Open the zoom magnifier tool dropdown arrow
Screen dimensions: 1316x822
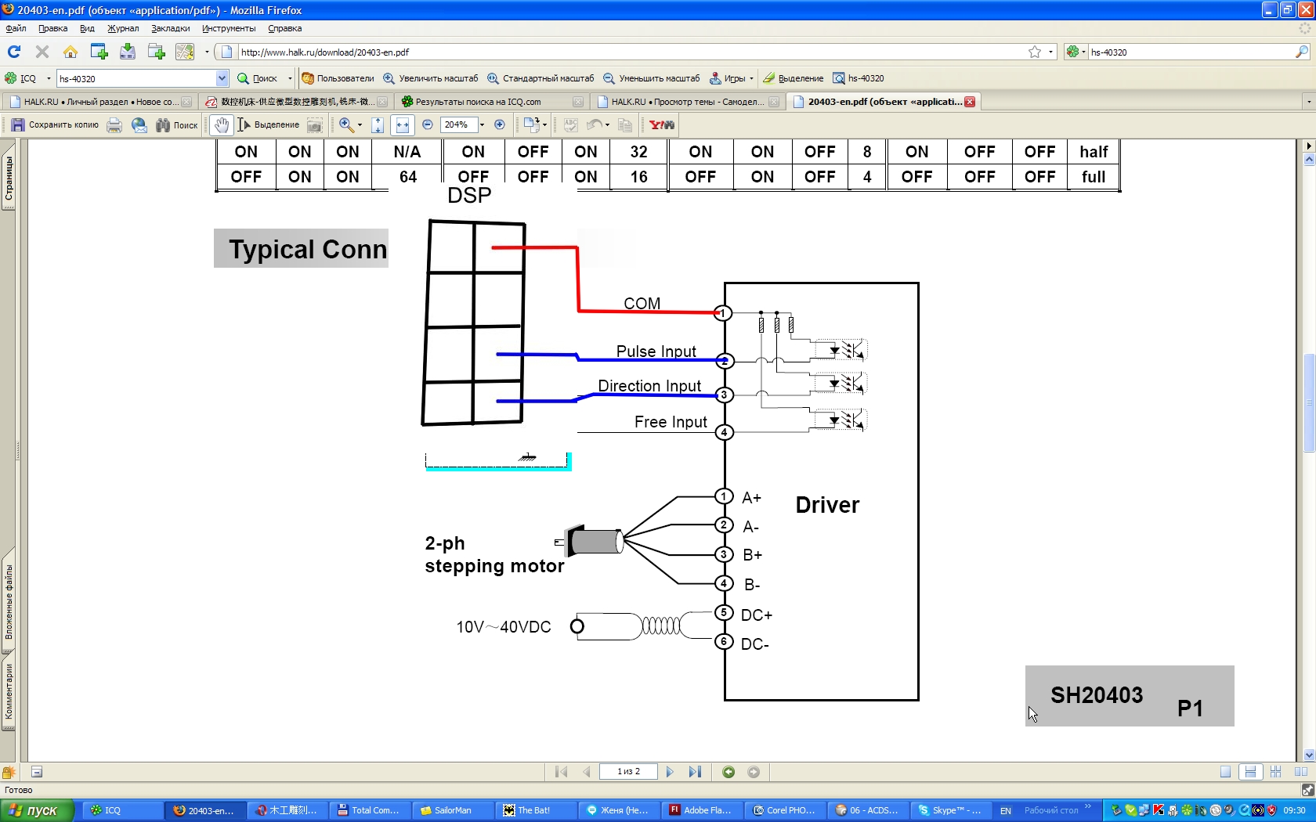pyautogui.click(x=360, y=125)
